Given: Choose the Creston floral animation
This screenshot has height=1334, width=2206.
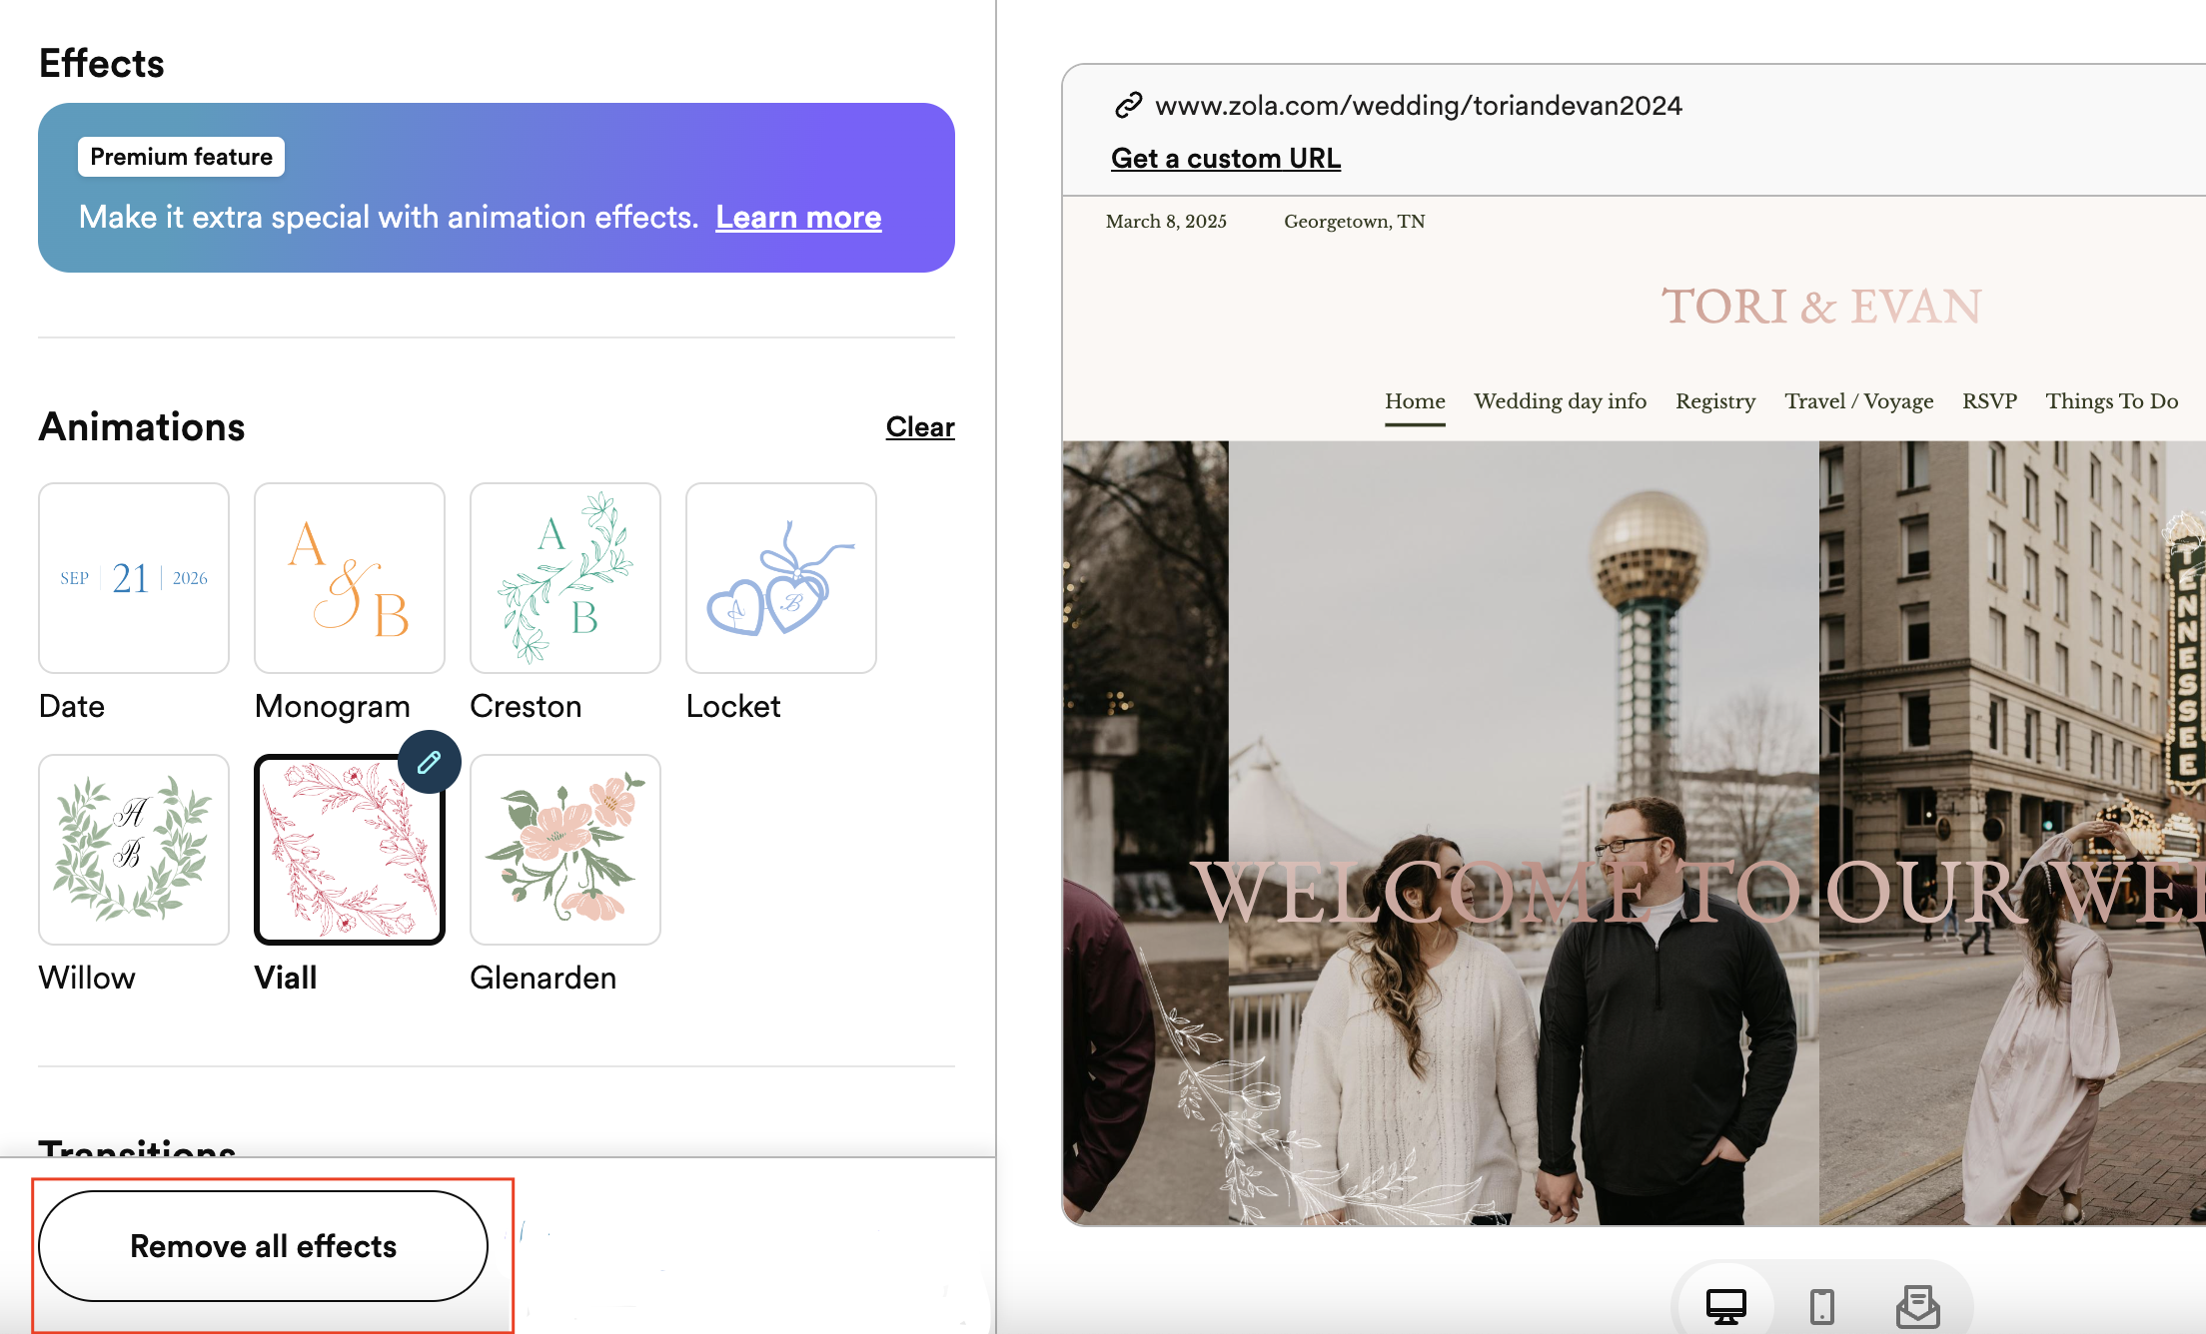Looking at the screenshot, I should click(565, 578).
